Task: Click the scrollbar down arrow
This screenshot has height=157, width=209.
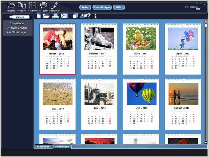Action: (206, 143)
